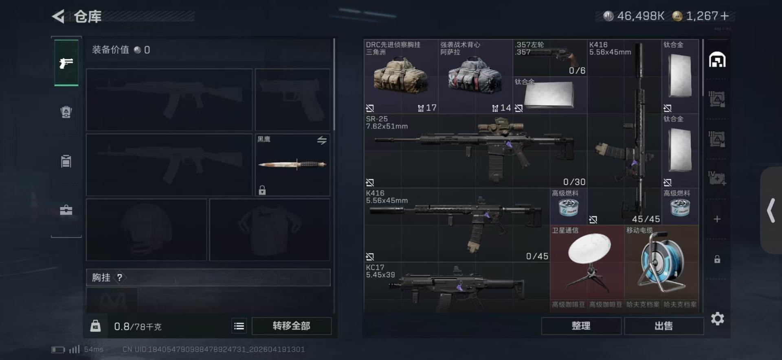Select the main warehouse home icon
This screenshot has height=360, width=782.
click(717, 60)
